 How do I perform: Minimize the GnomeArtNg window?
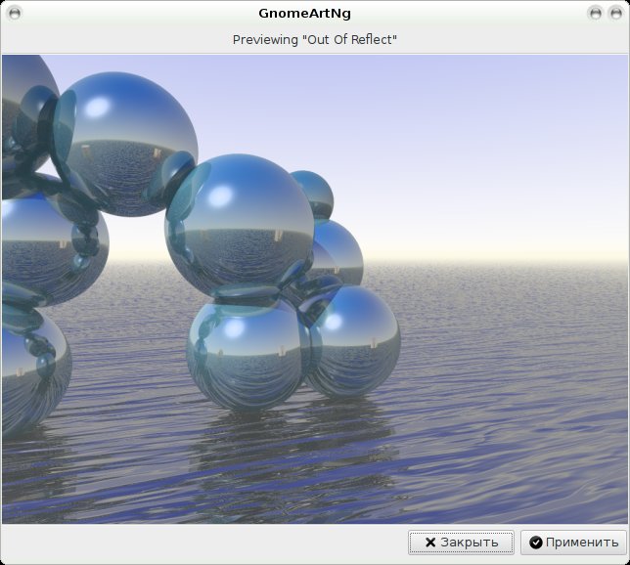(x=595, y=14)
